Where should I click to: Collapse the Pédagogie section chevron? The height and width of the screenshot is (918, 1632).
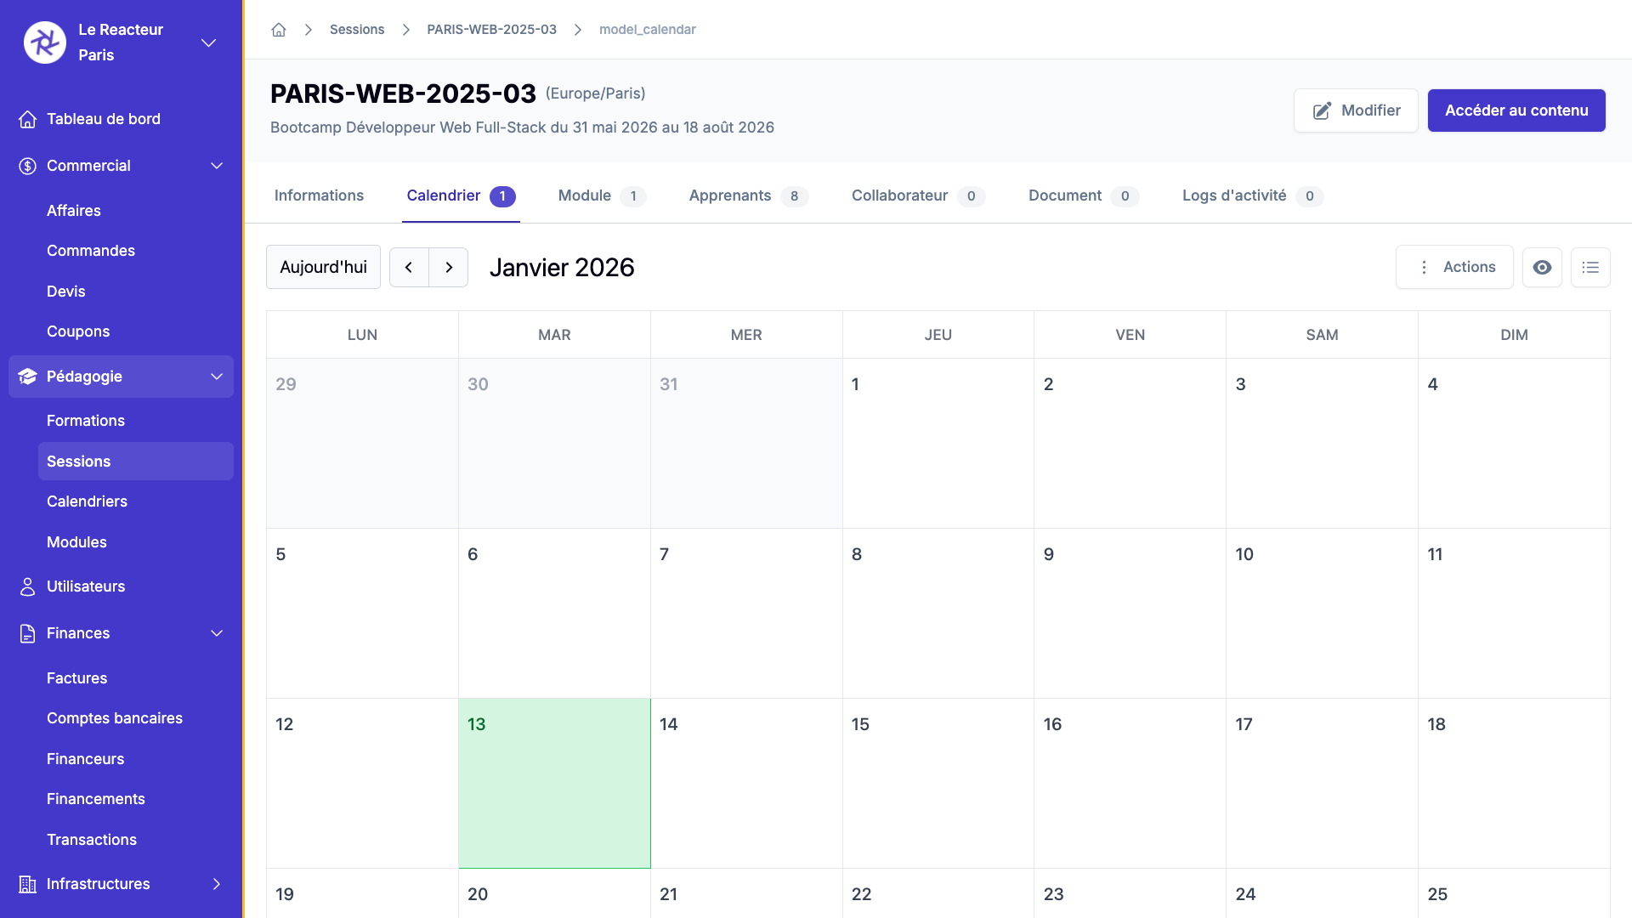click(217, 377)
